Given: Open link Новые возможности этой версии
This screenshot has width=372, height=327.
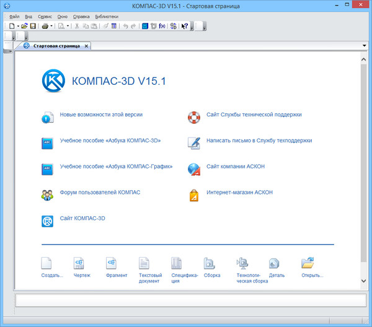Looking at the screenshot, I should 101,115.
